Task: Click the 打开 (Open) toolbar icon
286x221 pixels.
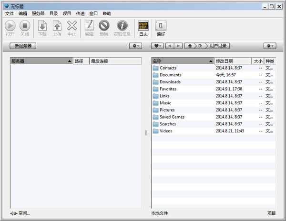Action: pyautogui.click(x=10, y=26)
